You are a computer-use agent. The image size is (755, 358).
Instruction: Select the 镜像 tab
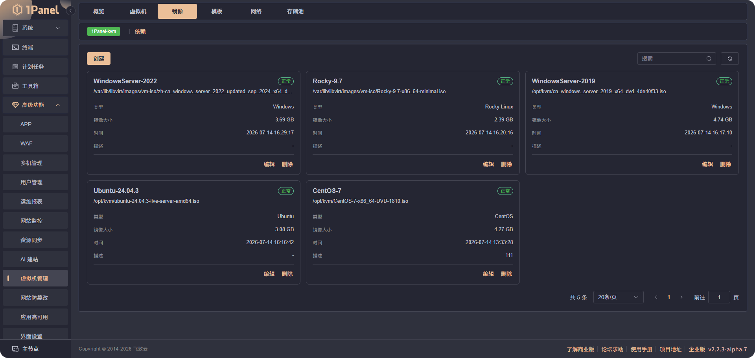177,11
